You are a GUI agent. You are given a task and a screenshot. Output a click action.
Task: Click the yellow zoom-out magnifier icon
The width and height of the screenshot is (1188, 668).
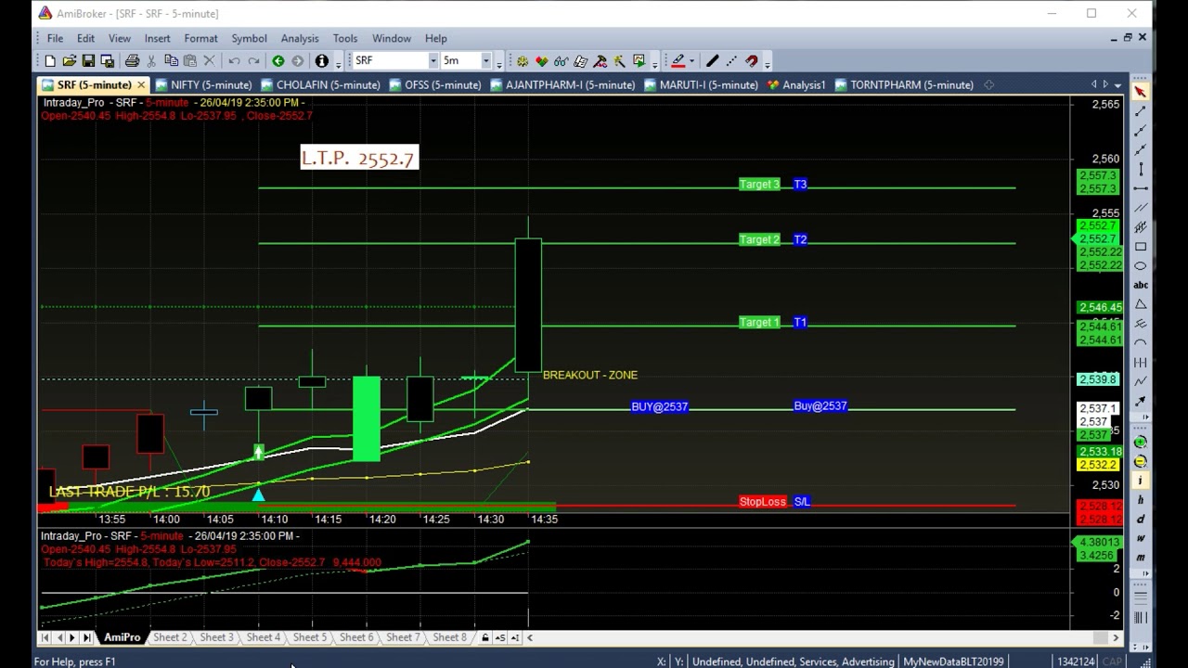click(1141, 461)
